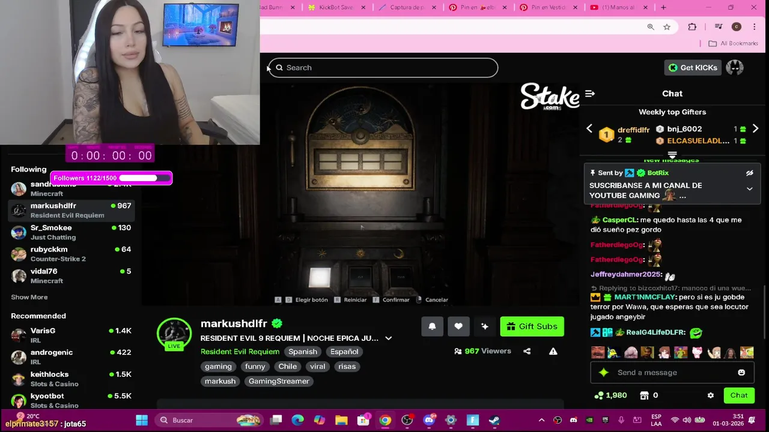Open the Windows Start menu
The image size is (769, 432).
pyautogui.click(x=142, y=420)
